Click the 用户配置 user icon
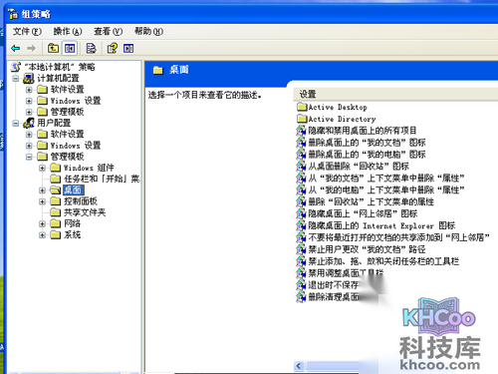Viewport: 498px width, 374px height. 29,123
